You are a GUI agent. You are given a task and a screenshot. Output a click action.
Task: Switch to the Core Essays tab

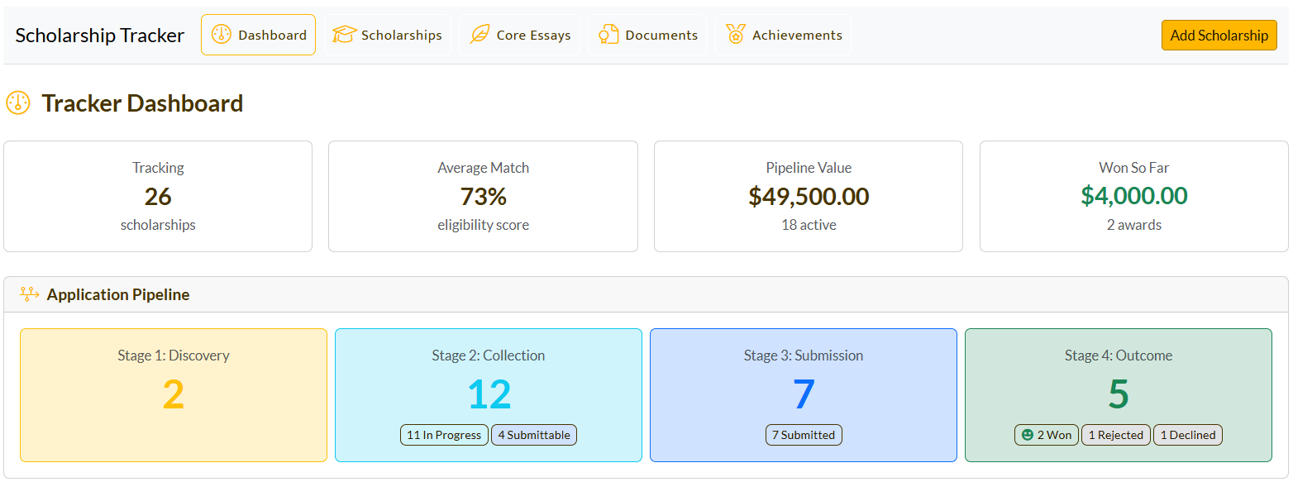(520, 35)
